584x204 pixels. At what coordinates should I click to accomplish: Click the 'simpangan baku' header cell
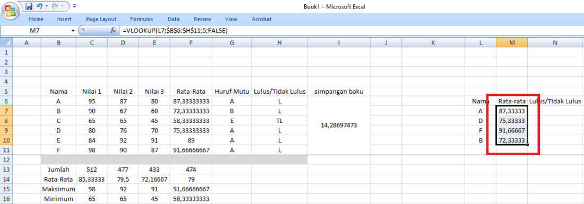coord(339,91)
